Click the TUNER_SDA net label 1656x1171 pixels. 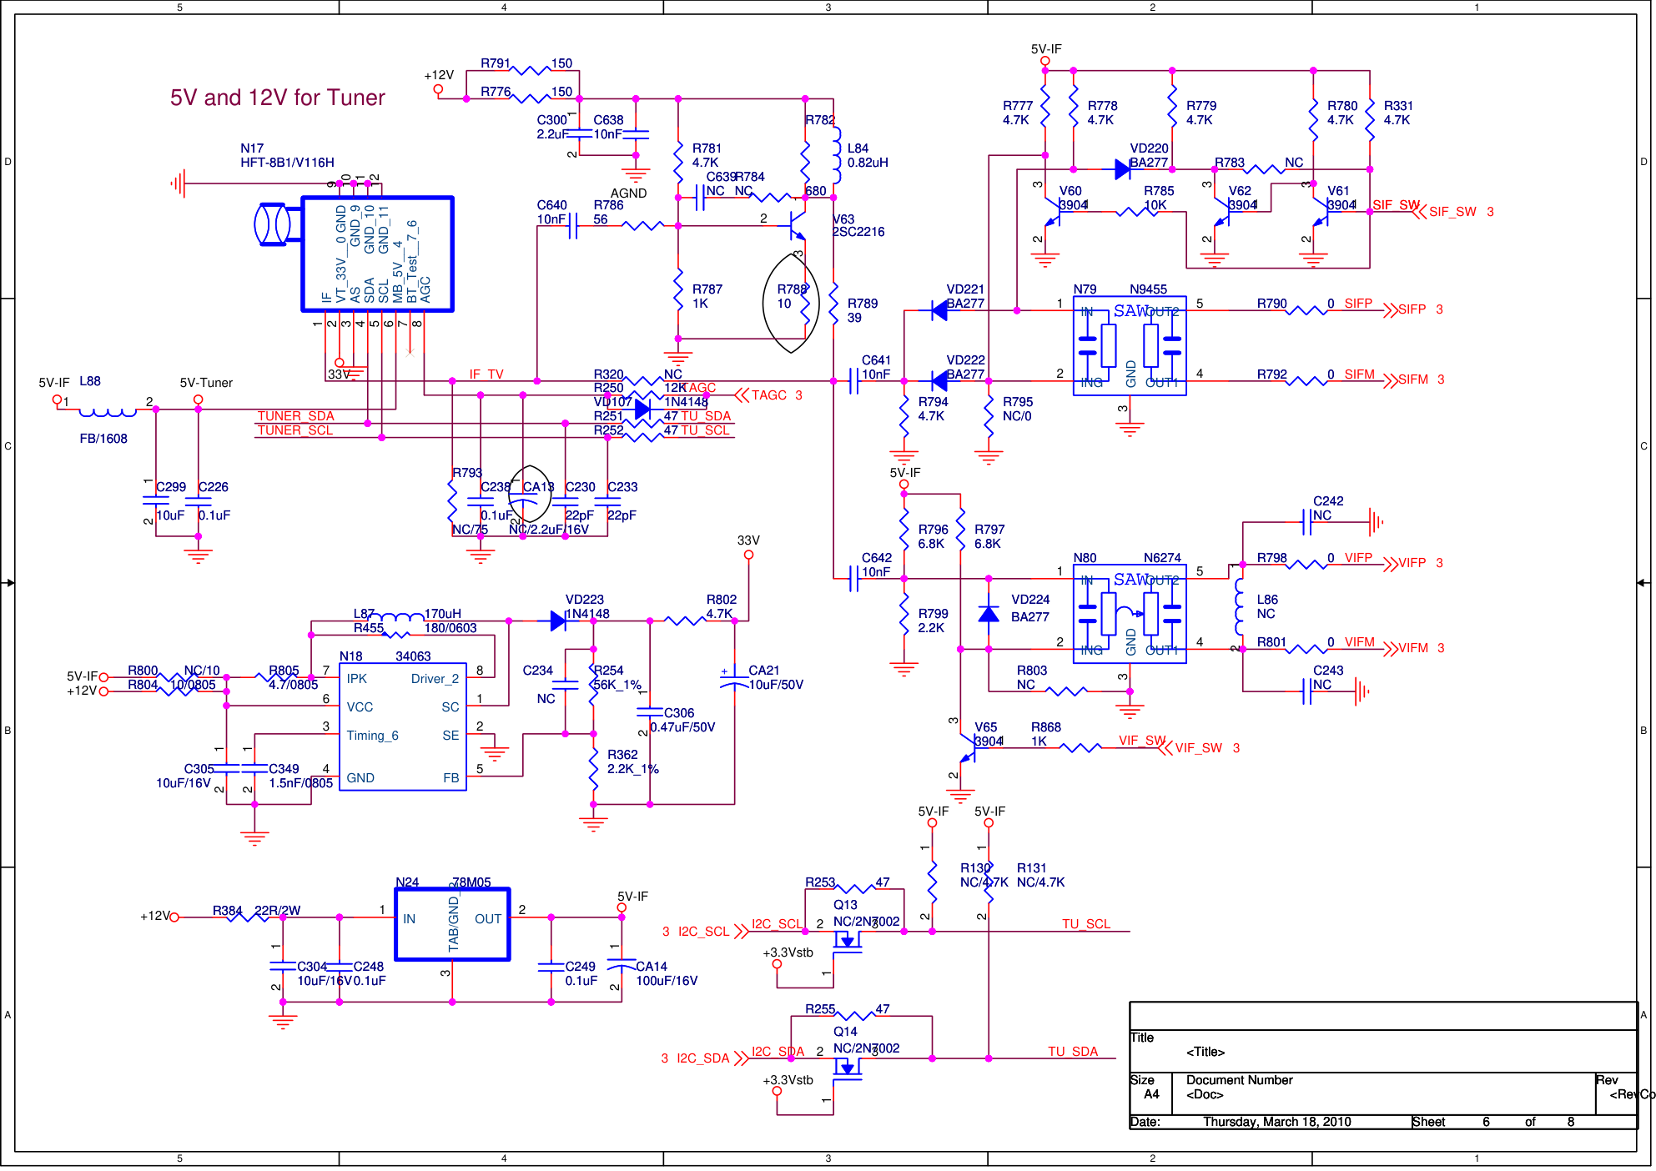(295, 416)
